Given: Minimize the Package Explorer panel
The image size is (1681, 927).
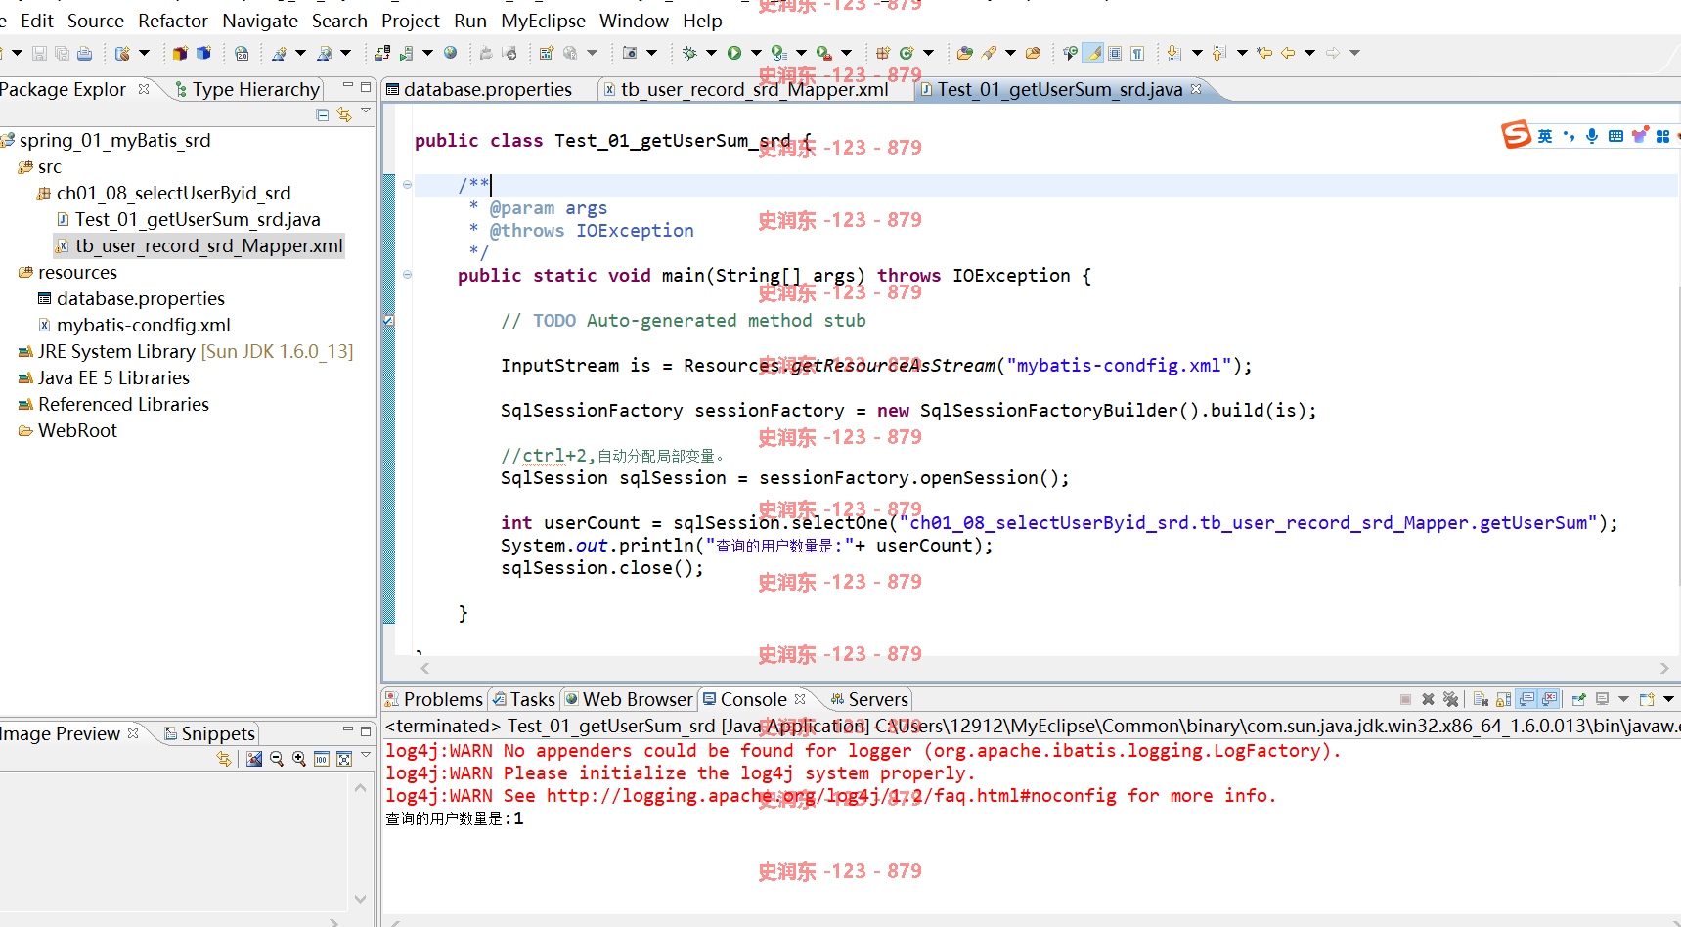Looking at the screenshot, I should click(347, 87).
